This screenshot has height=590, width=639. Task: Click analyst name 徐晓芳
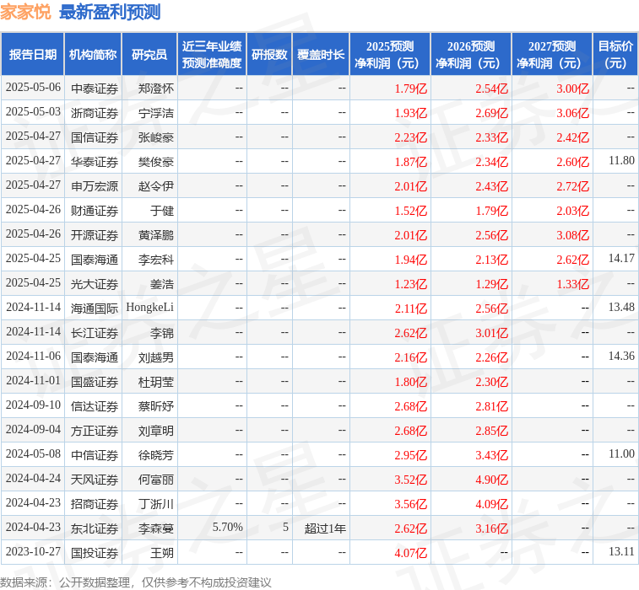(155, 455)
